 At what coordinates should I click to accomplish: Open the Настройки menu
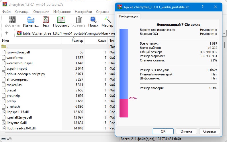[x=83, y=12]
